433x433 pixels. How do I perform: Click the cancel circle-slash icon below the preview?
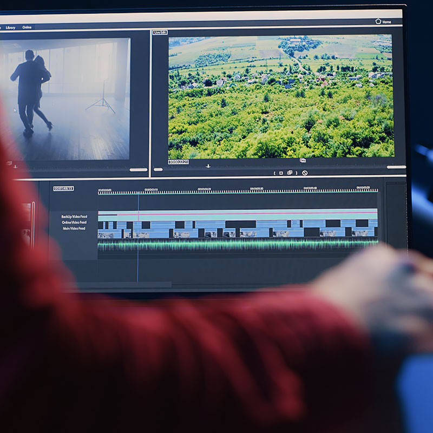305,173
